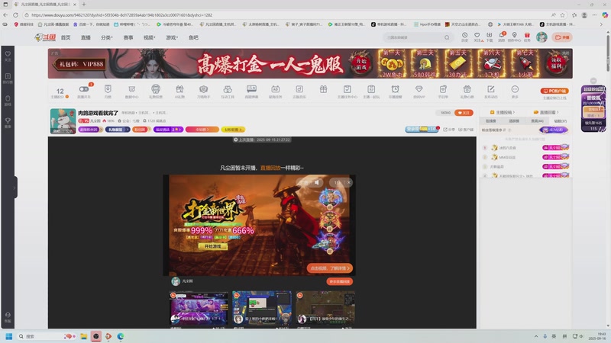611x343 pixels.
Task: Open the gift box icon in streamer toolbar
Action: [x=323, y=89]
